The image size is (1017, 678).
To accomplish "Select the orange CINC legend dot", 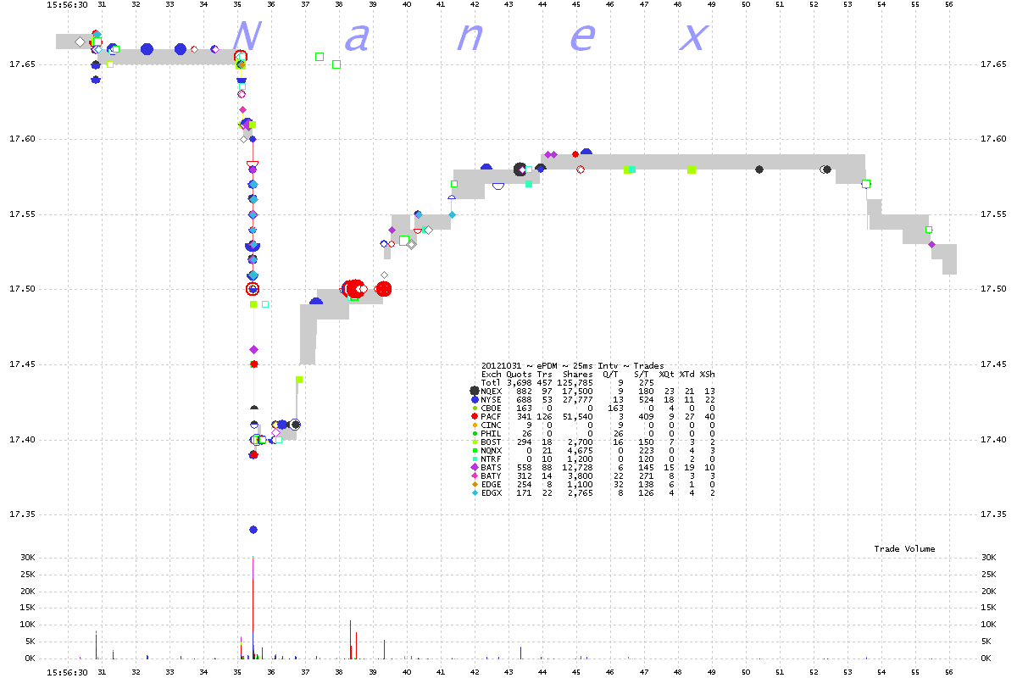I will tap(474, 425).
